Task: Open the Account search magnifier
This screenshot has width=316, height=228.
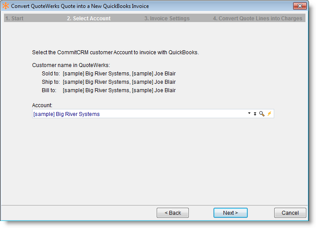Action: (261, 114)
